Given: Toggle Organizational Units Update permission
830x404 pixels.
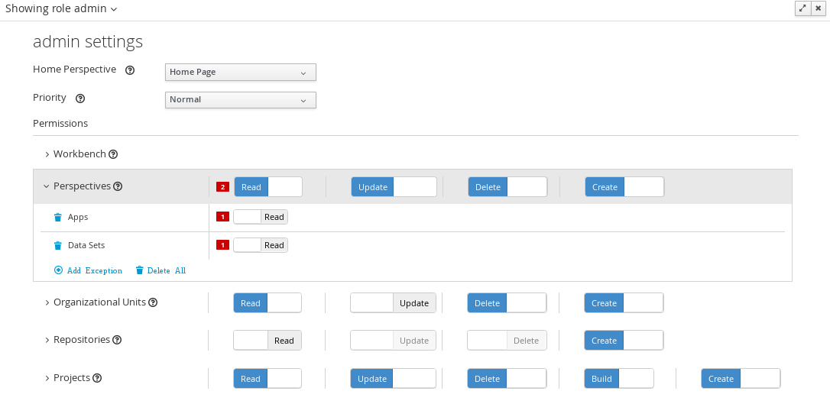Looking at the screenshot, I should (393, 303).
